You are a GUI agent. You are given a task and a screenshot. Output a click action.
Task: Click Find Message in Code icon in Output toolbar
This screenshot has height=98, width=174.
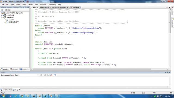pos(41,75)
